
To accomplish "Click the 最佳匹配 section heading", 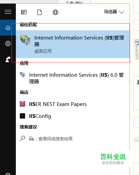I will click(28, 25).
